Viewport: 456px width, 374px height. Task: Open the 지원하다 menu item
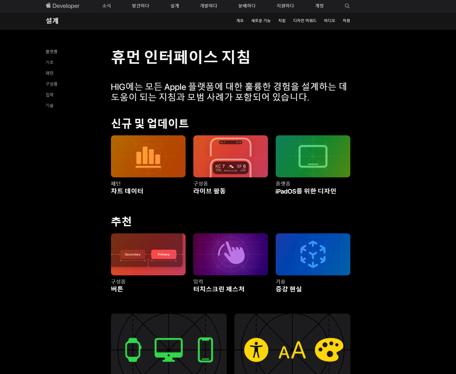(285, 6)
